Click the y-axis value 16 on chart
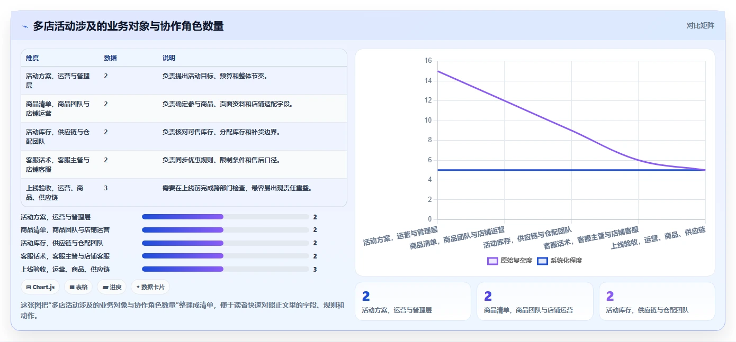This screenshot has width=736, height=342. pos(428,61)
